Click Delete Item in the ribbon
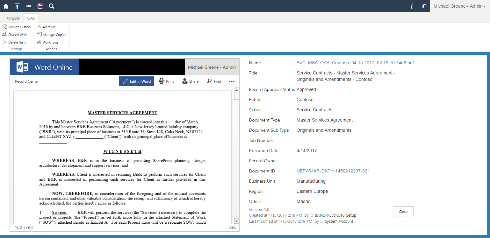Viewport: 490px width, 238px height. 14,42
